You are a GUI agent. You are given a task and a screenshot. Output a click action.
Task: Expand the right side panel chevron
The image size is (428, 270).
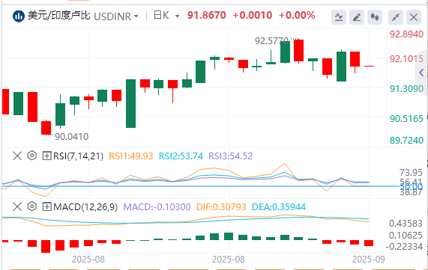tap(421, 73)
